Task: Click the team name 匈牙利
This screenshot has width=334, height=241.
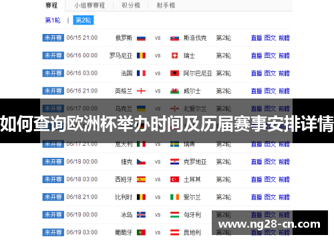Action: click(192, 215)
